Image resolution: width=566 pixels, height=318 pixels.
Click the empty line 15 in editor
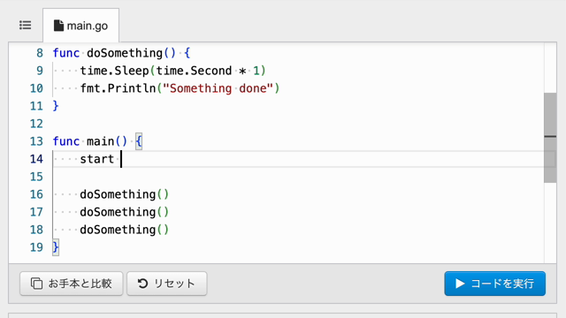click(298, 177)
